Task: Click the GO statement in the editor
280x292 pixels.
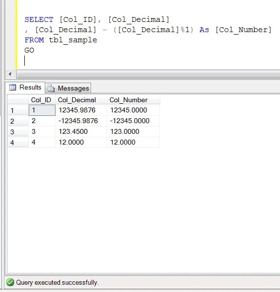Action: (29, 50)
